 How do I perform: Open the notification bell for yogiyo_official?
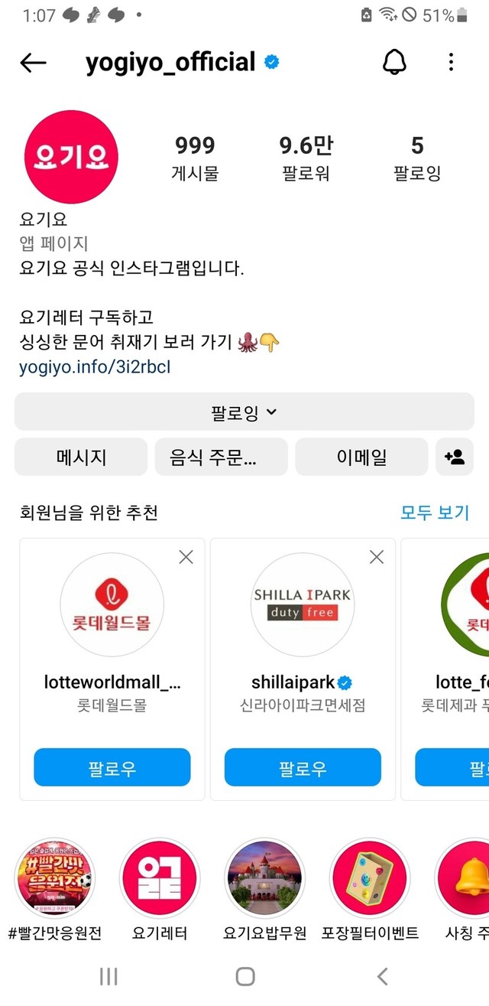point(394,63)
